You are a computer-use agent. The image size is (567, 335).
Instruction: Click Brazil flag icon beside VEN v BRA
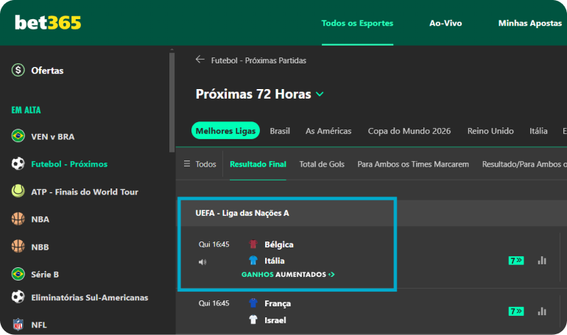[18, 136]
